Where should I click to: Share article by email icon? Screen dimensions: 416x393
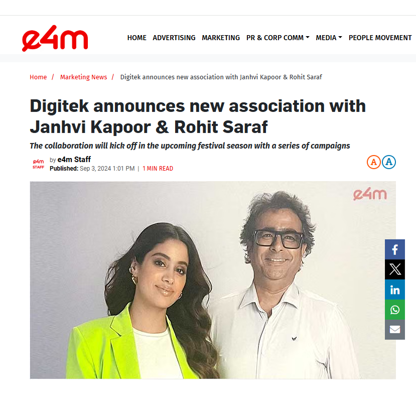tap(395, 330)
